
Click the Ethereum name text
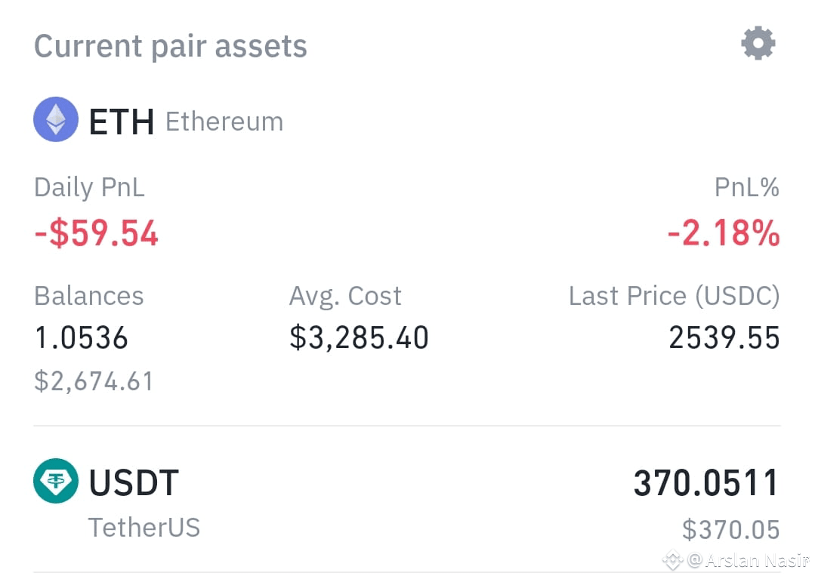[224, 122]
